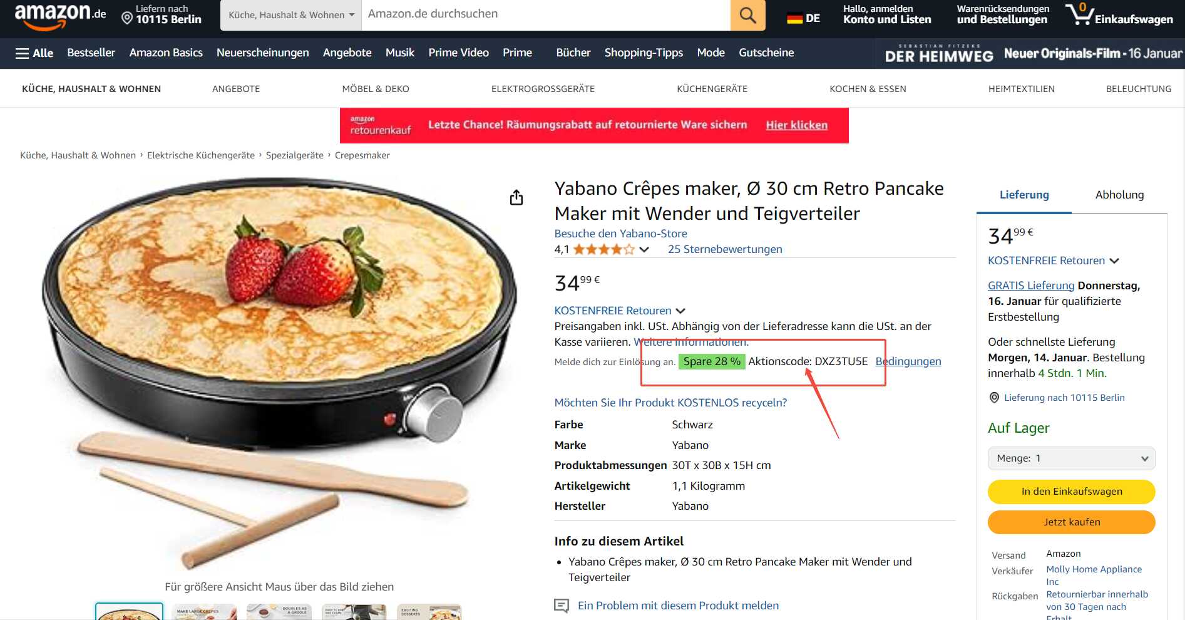
Task: Open the search category dropdown
Action: pyautogui.click(x=291, y=15)
